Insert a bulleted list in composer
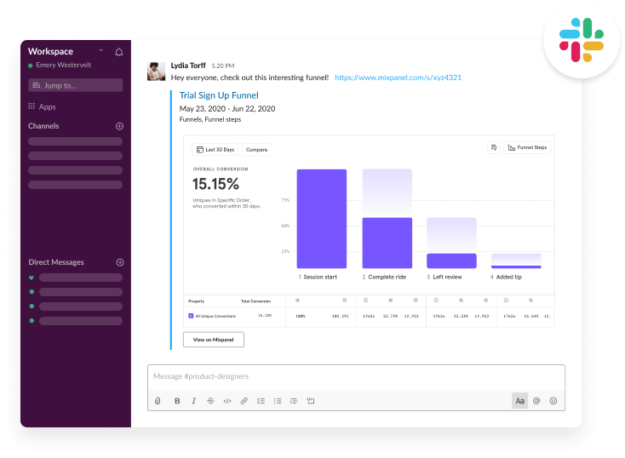 (x=278, y=401)
